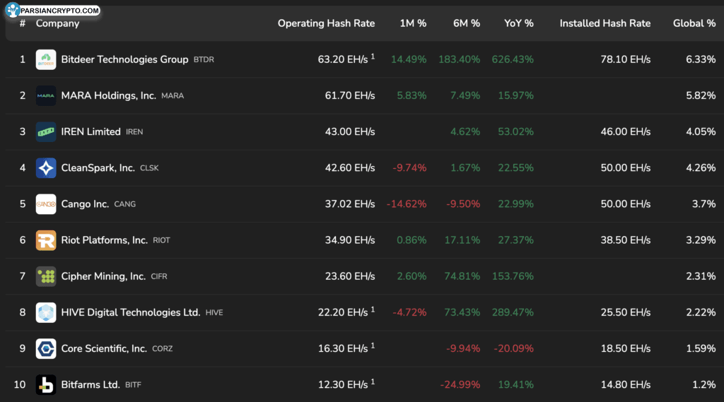Click the BTDR ticker symbol
The image size is (724, 402).
(204, 60)
